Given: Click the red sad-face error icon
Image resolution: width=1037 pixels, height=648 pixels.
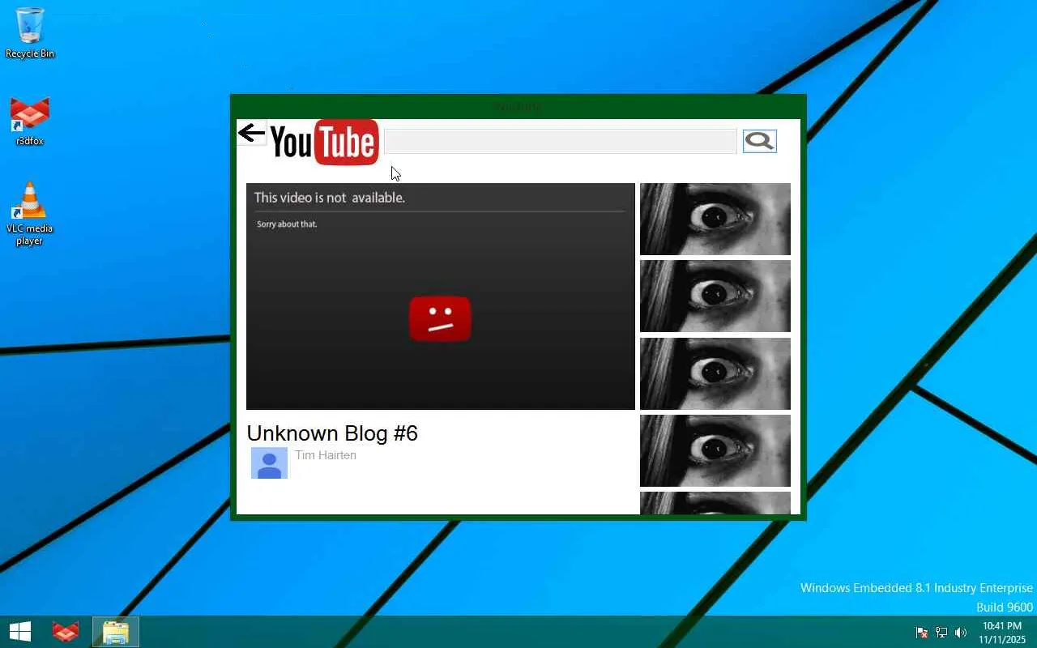Looking at the screenshot, I should click(x=440, y=318).
